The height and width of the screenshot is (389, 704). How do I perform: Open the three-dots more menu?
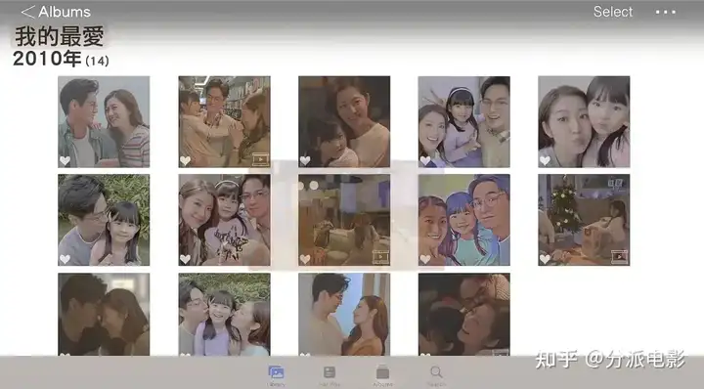coord(666,12)
